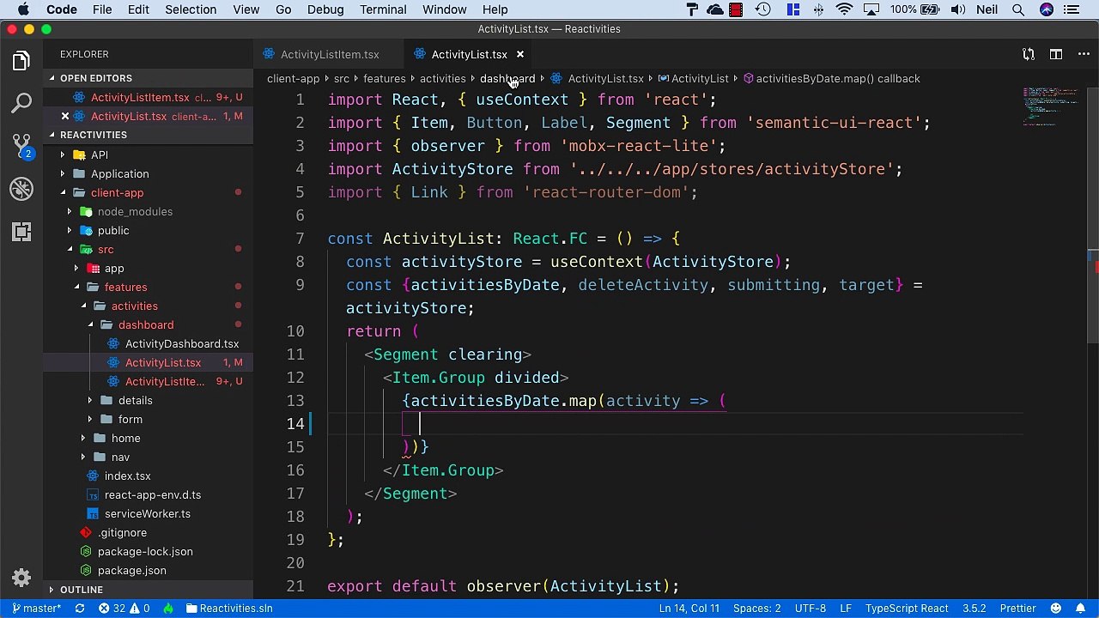Click the Split Editor icon

1056,54
